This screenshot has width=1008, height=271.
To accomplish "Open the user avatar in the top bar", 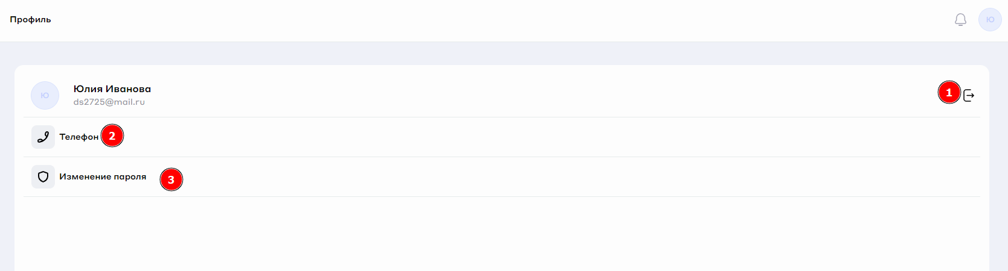I will [990, 20].
